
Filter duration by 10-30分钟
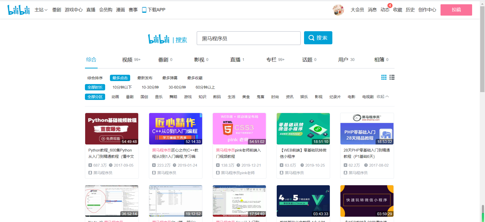coord(150,87)
